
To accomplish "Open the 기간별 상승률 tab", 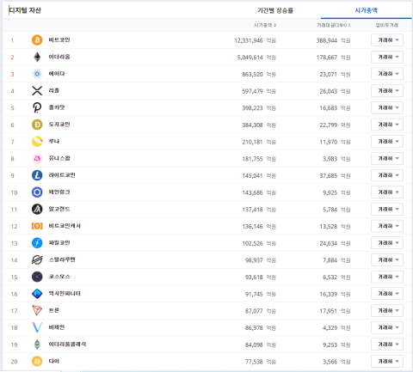I will coord(275,10).
